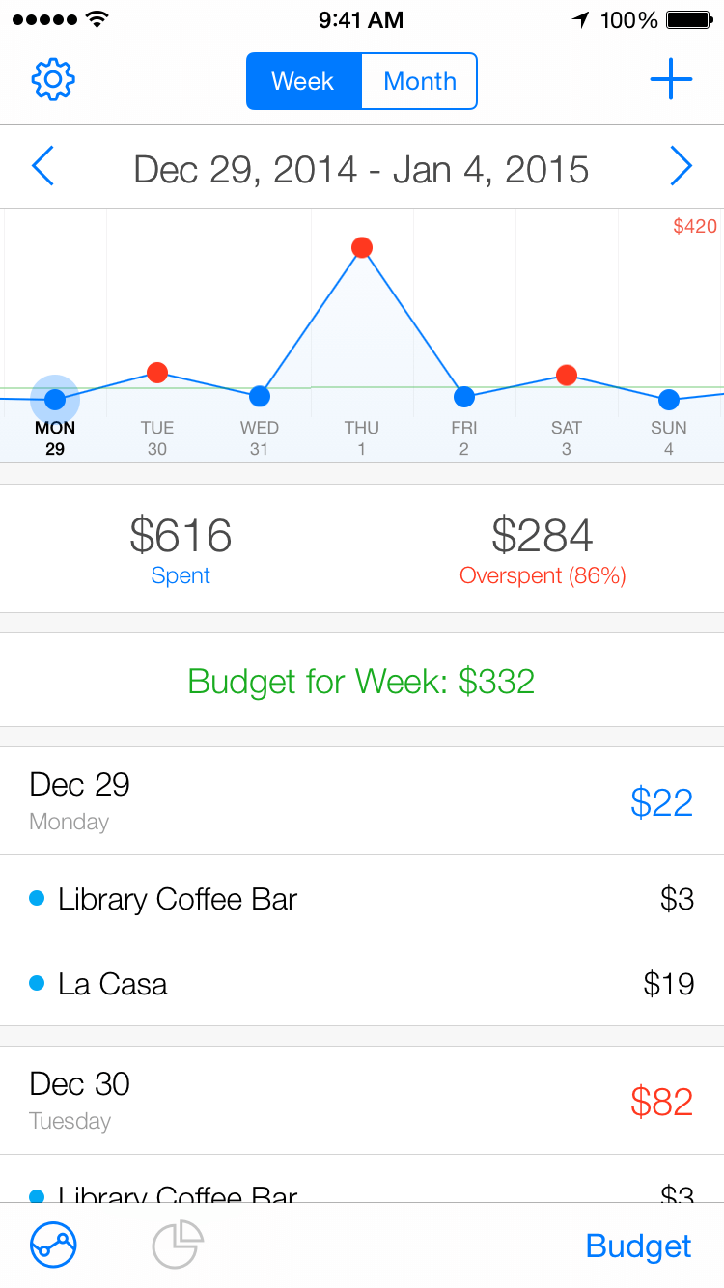Screen dimensions: 724x1288
Task: Open the pie chart view icon
Action: (179, 1244)
